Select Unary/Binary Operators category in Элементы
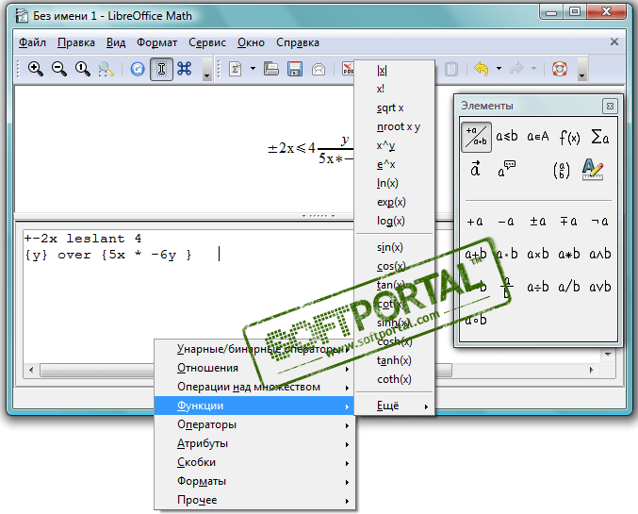The image size is (638, 514). (476, 137)
